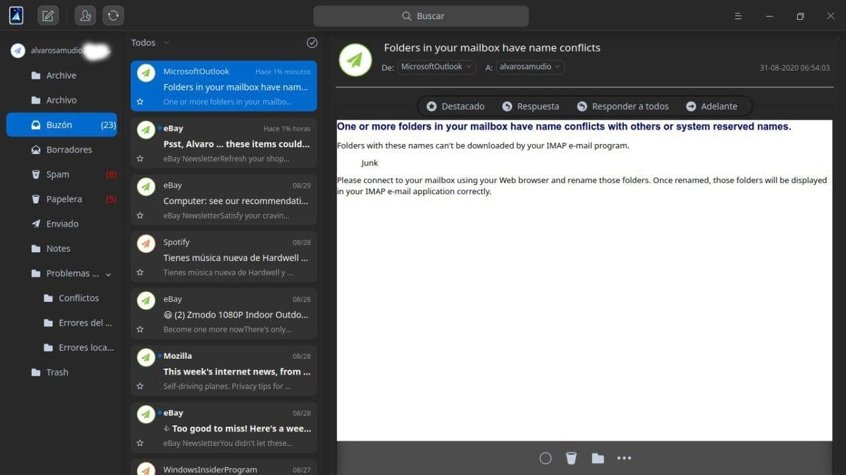Open the Spam folder
The width and height of the screenshot is (846, 475).
tap(61, 174)
